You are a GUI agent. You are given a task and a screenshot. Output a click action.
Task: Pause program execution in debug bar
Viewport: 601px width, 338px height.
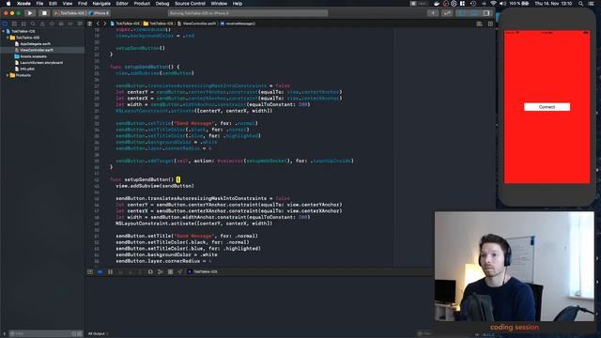pyautogui.click(x=111, y=271)
